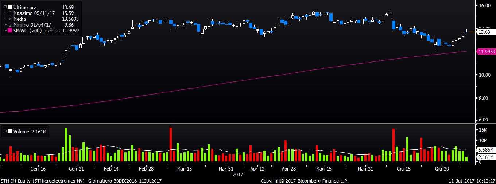Click the Massimo high marker icon
496x184 pixels.
point(10,13)
